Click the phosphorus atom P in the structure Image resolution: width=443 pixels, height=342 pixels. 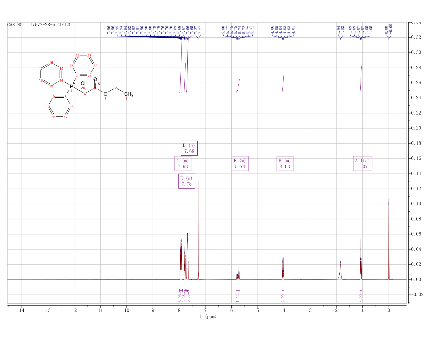pyautogui.click(x=71, y=86)
